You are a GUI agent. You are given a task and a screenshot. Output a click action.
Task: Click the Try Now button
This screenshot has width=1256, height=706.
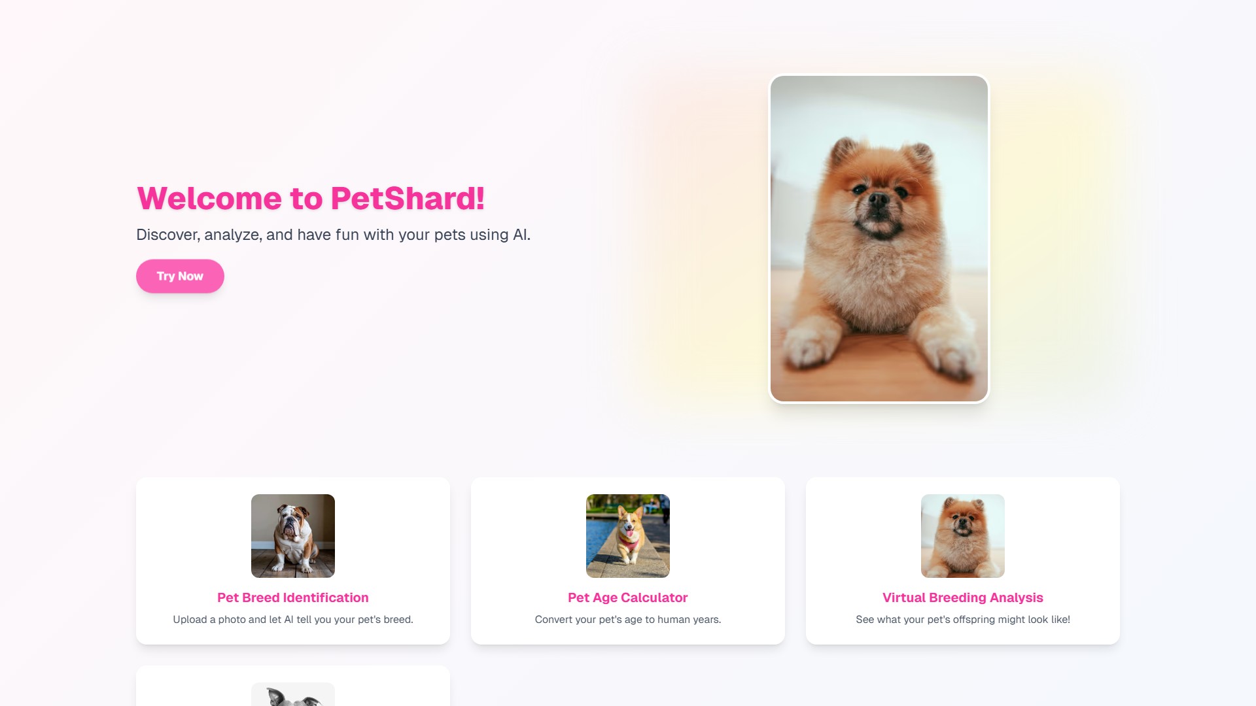pyautogui.click(x=180, y=276)
